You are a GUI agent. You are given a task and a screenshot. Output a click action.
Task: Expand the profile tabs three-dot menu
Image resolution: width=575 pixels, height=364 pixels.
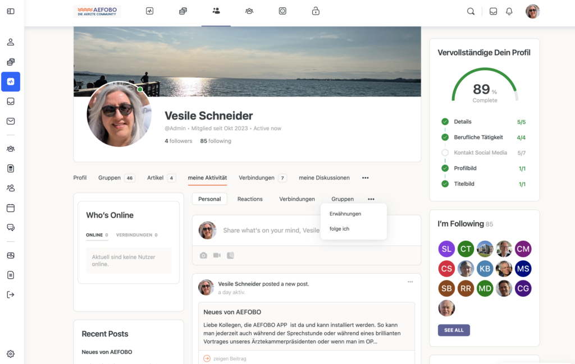coord(365,178)
